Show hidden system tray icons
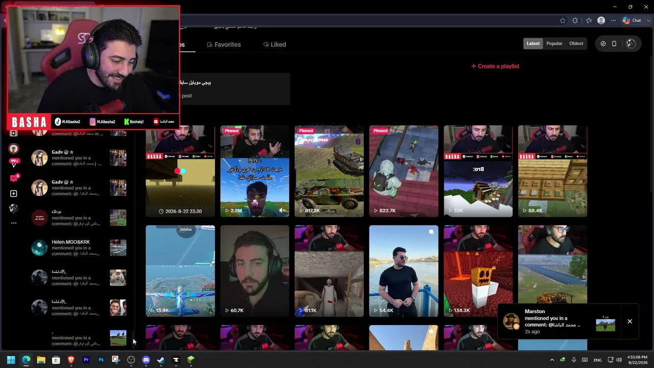654x368 pixels. 552,360
